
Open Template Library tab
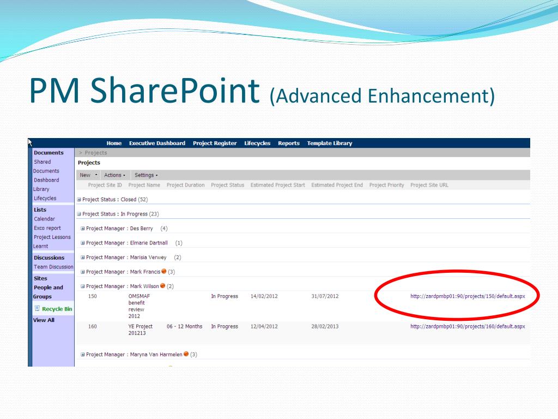[x=330, y=143]
